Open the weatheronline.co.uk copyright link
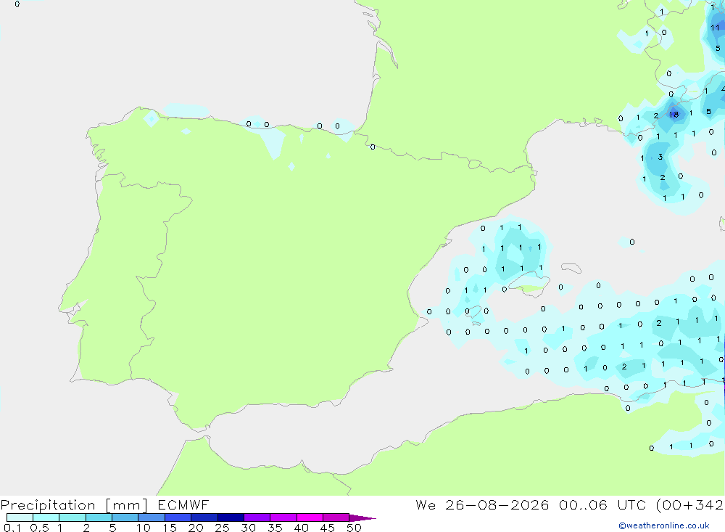725x532 pixels. (664, 525)
